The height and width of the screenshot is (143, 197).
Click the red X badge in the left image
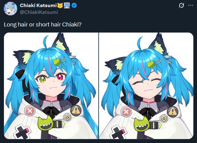tap(30, 111)
